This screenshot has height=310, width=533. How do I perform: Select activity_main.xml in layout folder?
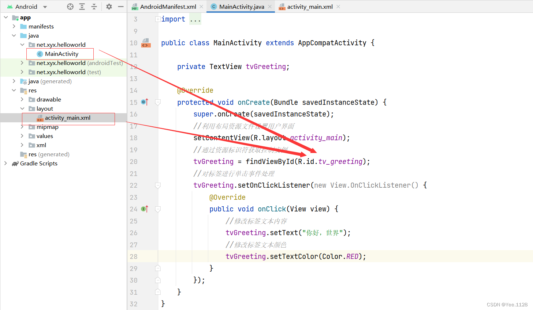click(x=68, y=118)
